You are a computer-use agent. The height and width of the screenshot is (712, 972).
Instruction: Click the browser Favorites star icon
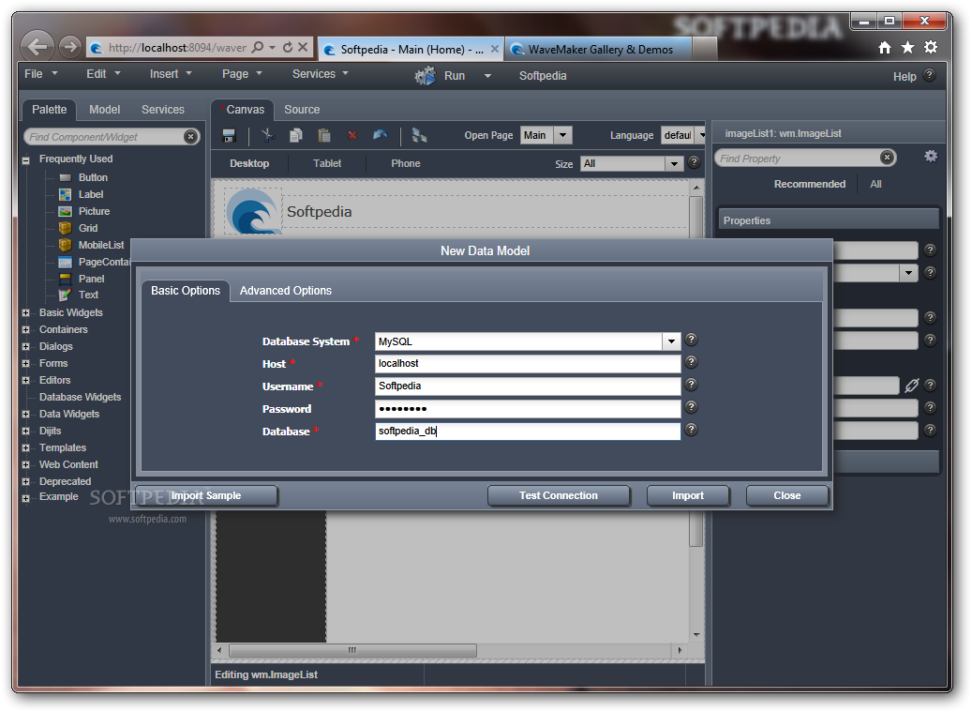[907, 47]
